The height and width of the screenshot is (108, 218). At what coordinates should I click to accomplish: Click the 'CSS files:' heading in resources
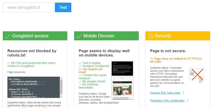coord(14,79)
